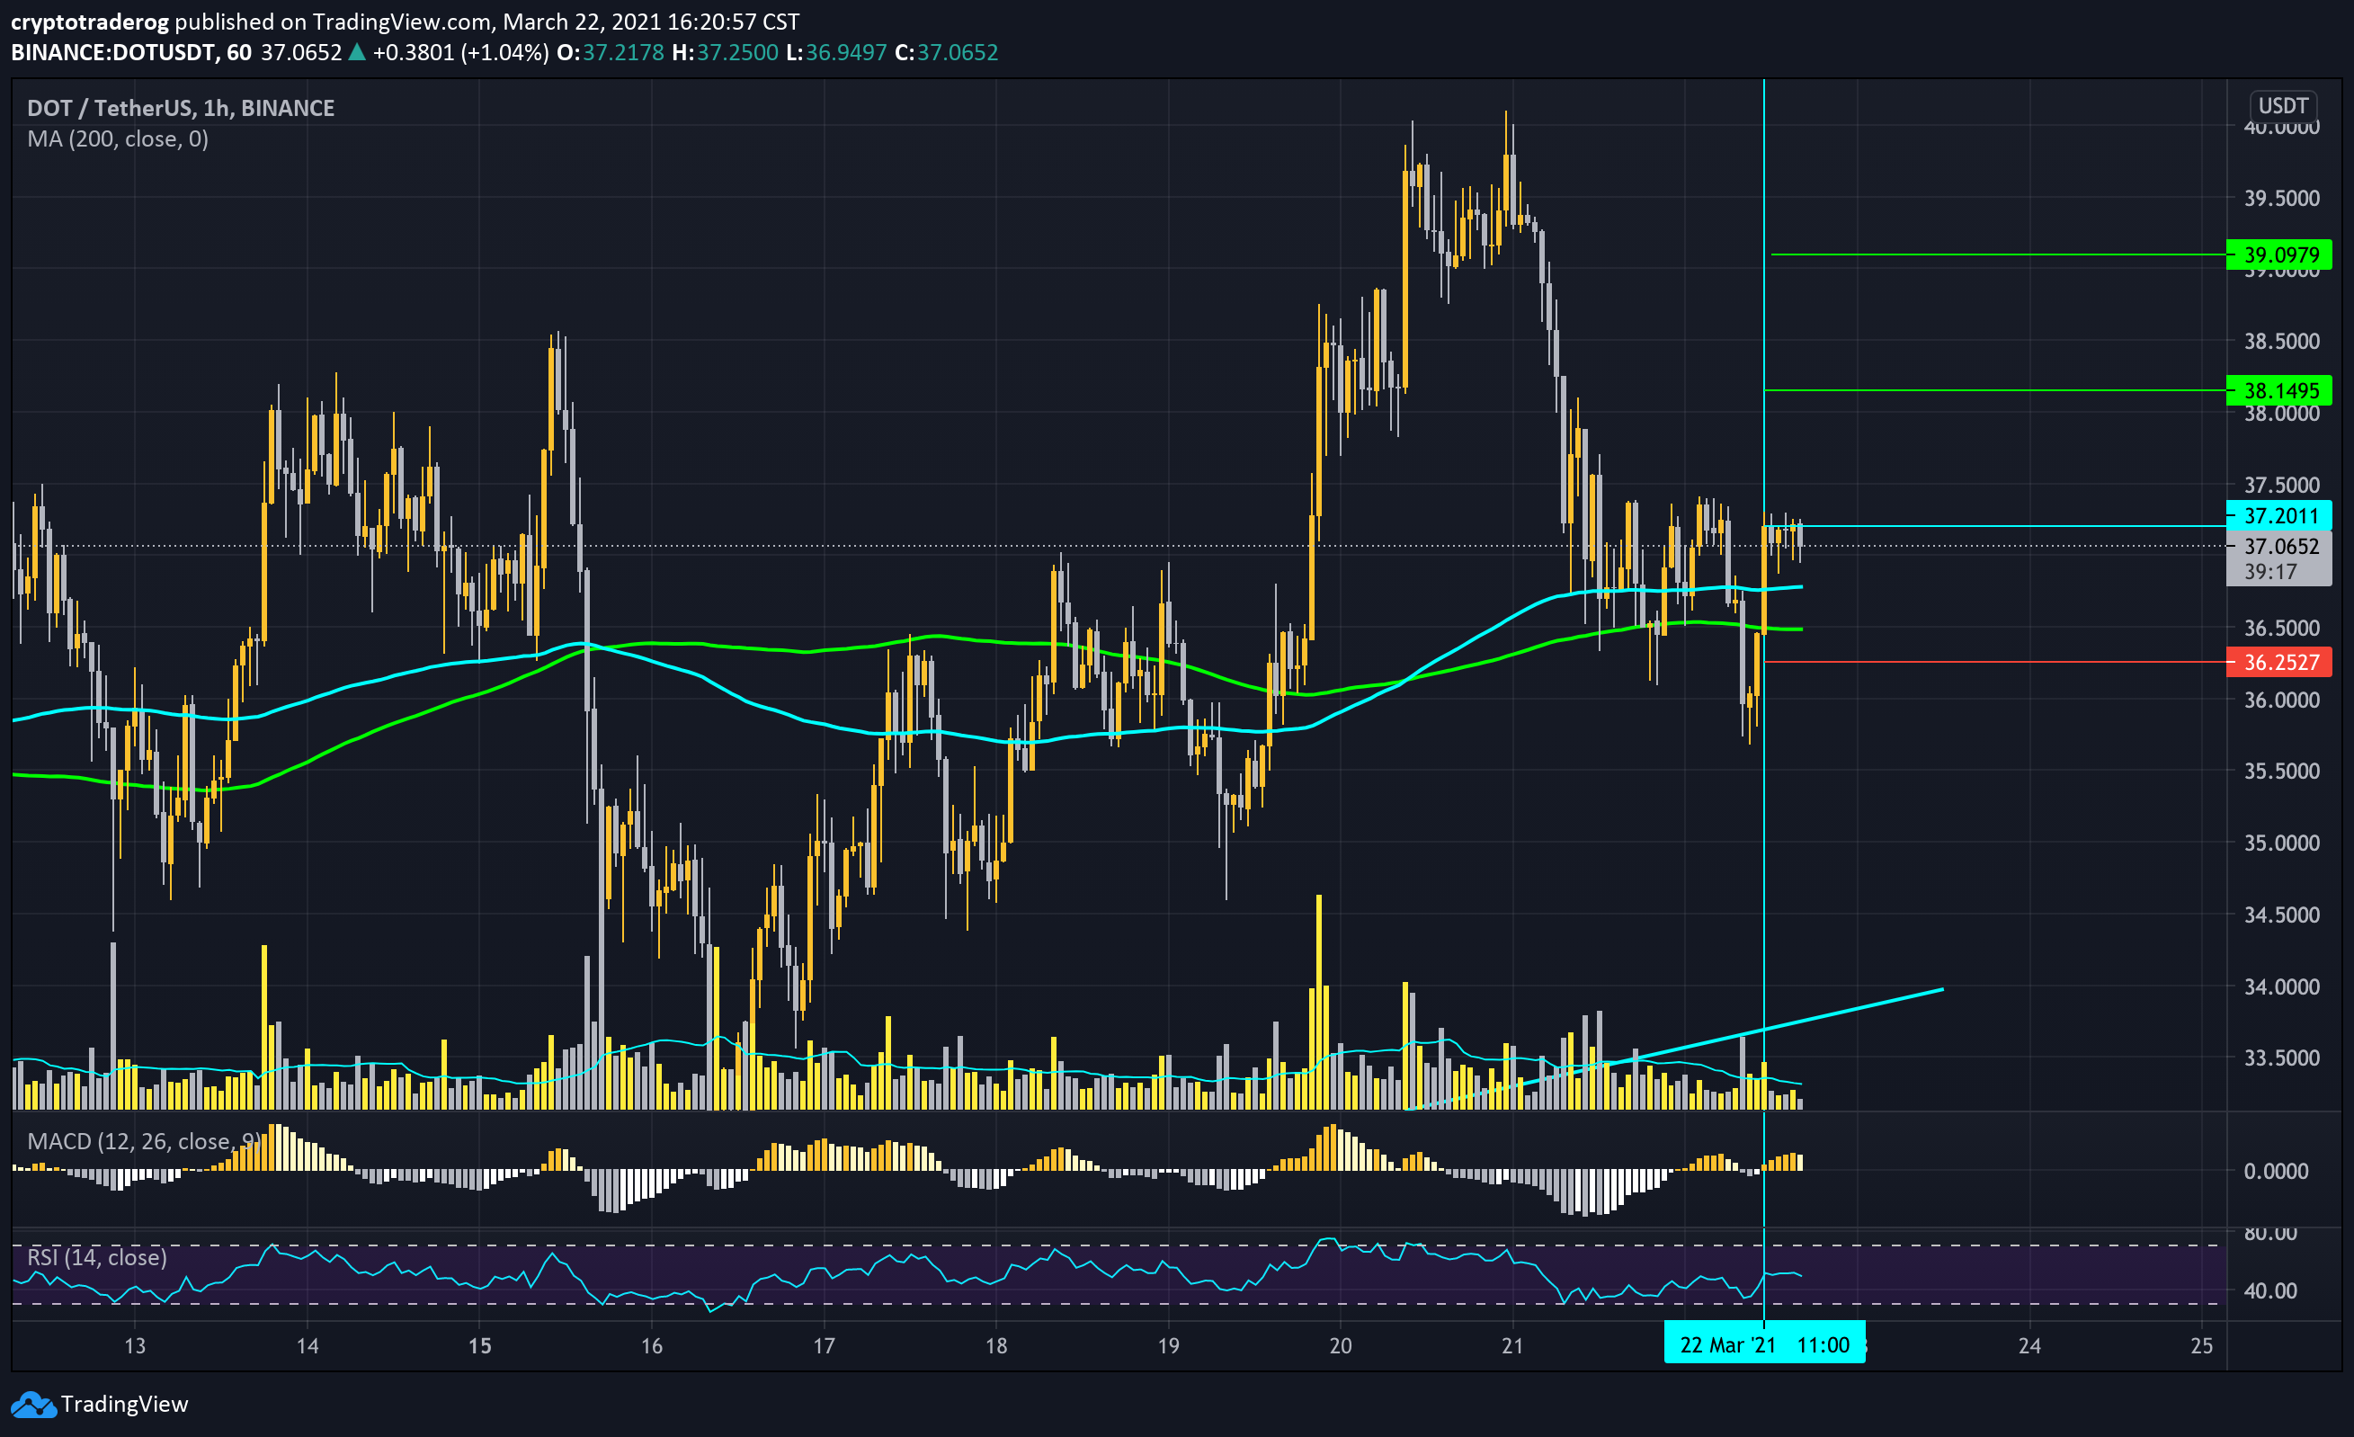
Task: Select the RSI (14, close) legend
Action: click(x=96, y=1257)
